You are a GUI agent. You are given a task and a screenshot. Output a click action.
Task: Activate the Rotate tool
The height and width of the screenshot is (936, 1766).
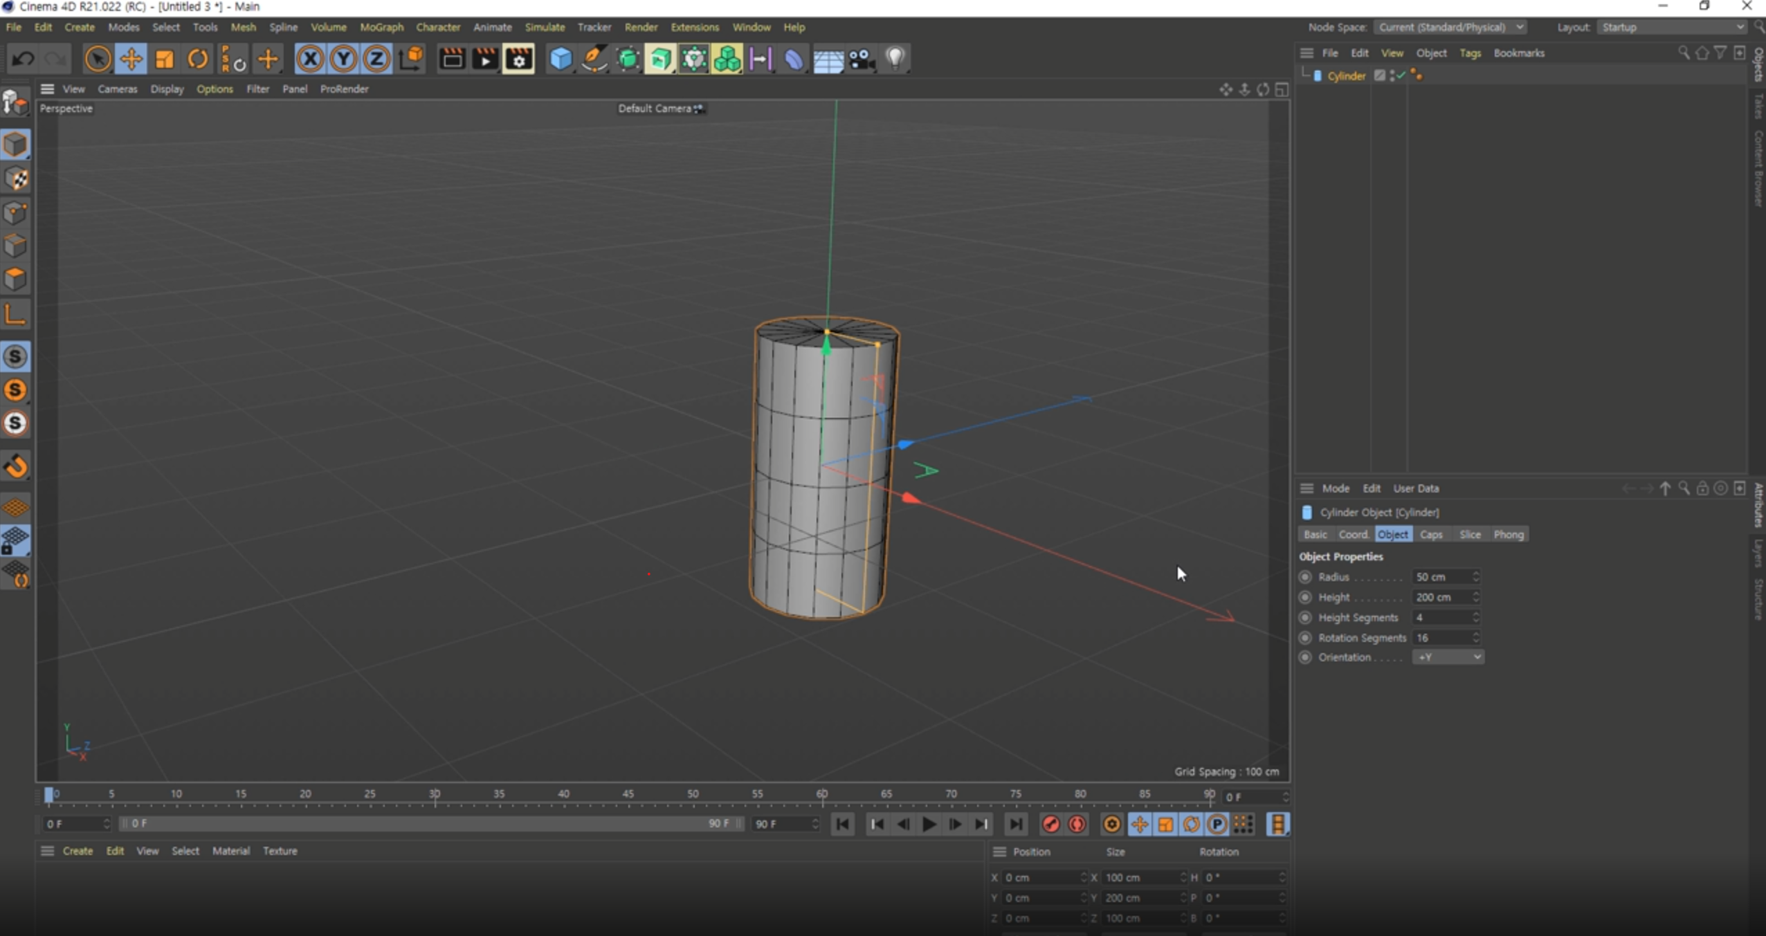pos(198,59)
